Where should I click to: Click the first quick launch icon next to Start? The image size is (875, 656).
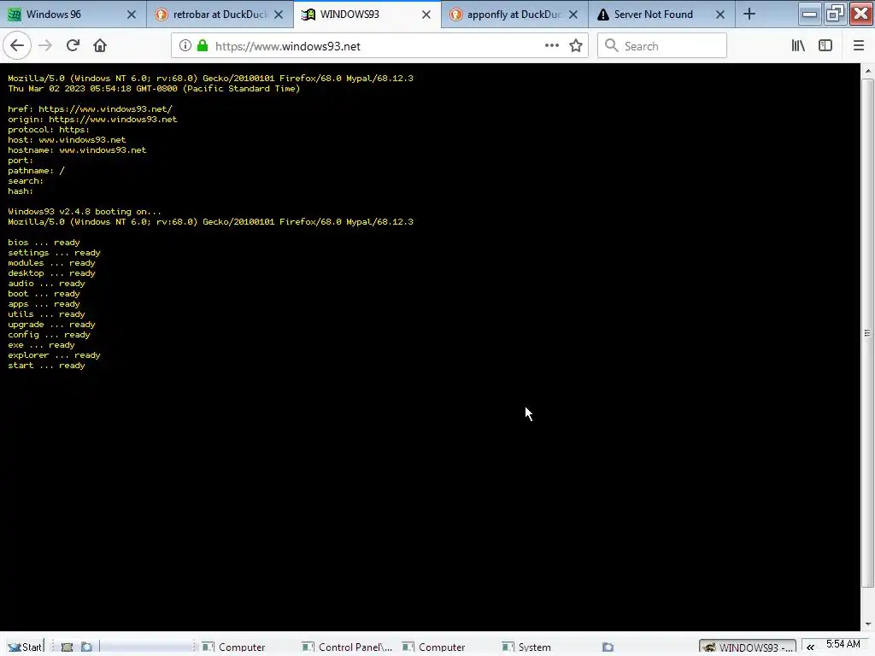[67, 647]
